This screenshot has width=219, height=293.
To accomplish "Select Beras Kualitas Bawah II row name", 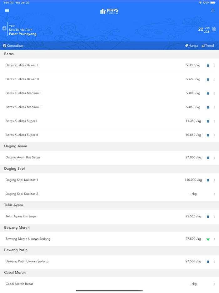I will click(x=22, y=79).
